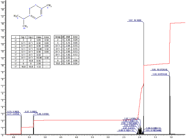This screenshot has width=186, height=139.
Task: Select the coupling value cell '6.95'
Action: coord(39,61)
